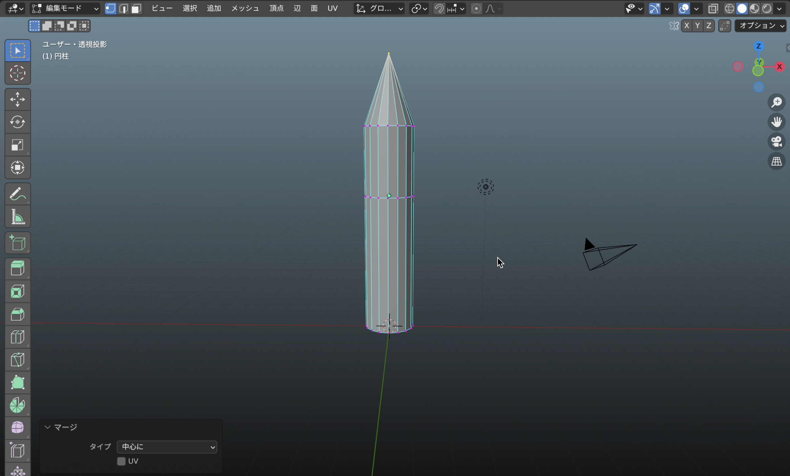Collapse the マージ operator panel
Image resolution: width=790 pixels, height=476 pixels.
pyautogui.click(x=48, y=427)
